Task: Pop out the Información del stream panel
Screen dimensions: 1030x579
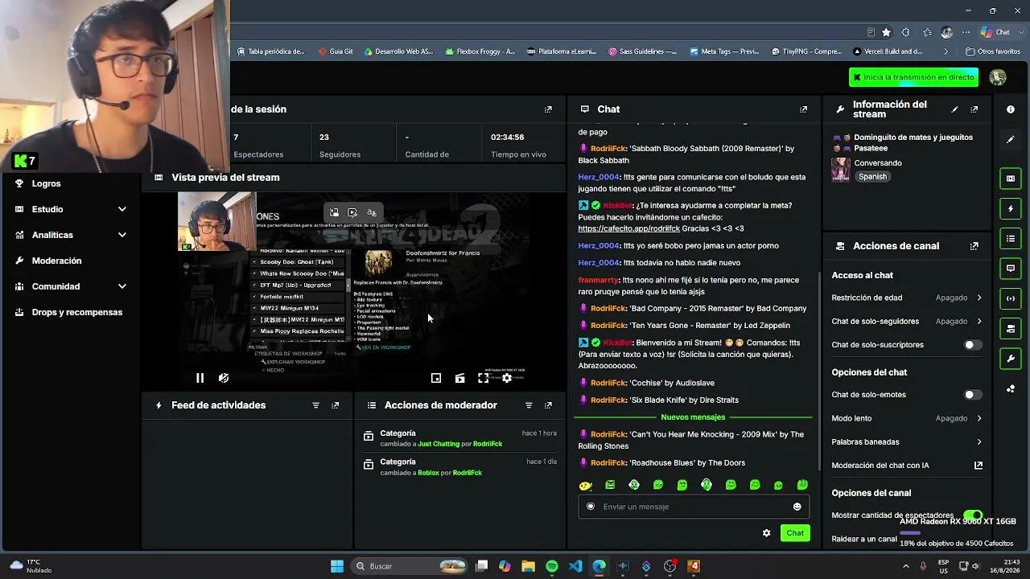Action: coord(974,109)
